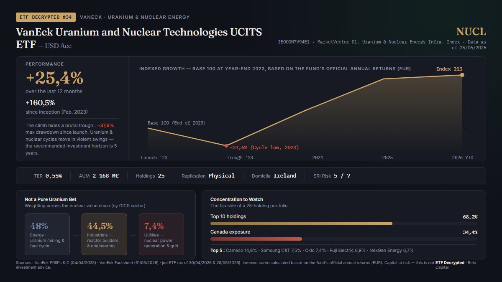Click the Replication Physical stat
The height and width of the screenshot is (282, 502).
click(208, 176)
